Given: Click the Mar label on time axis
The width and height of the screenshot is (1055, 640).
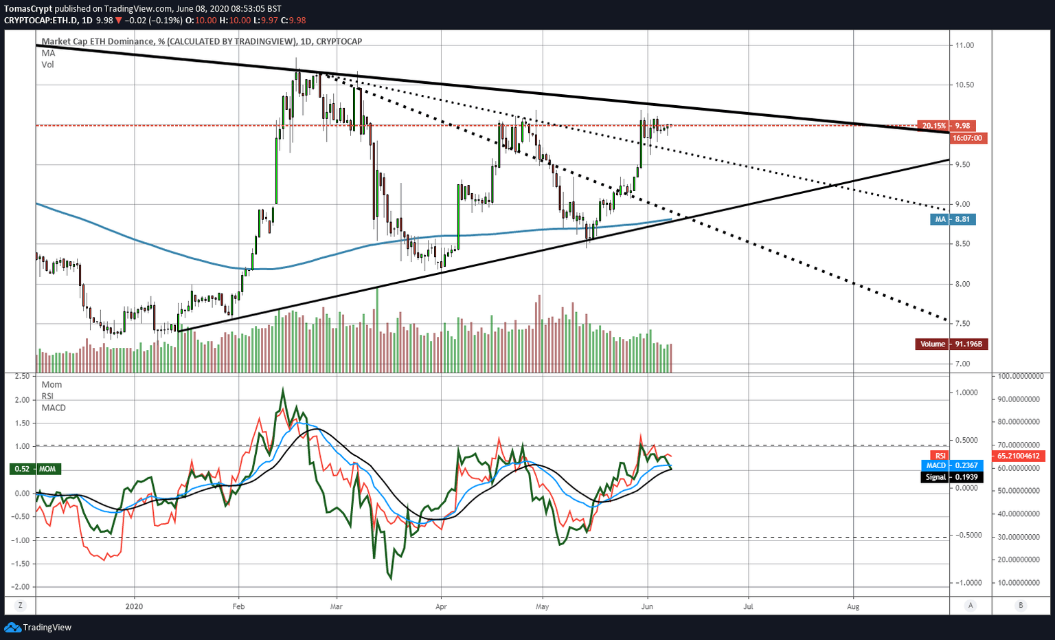Looking at the screenshot, I should tap(336, 606).
